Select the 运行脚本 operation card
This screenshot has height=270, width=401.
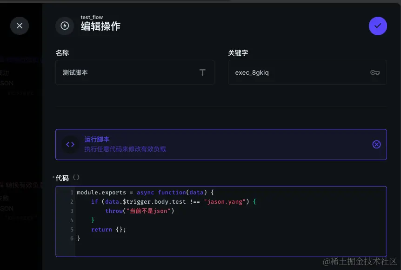221,145
